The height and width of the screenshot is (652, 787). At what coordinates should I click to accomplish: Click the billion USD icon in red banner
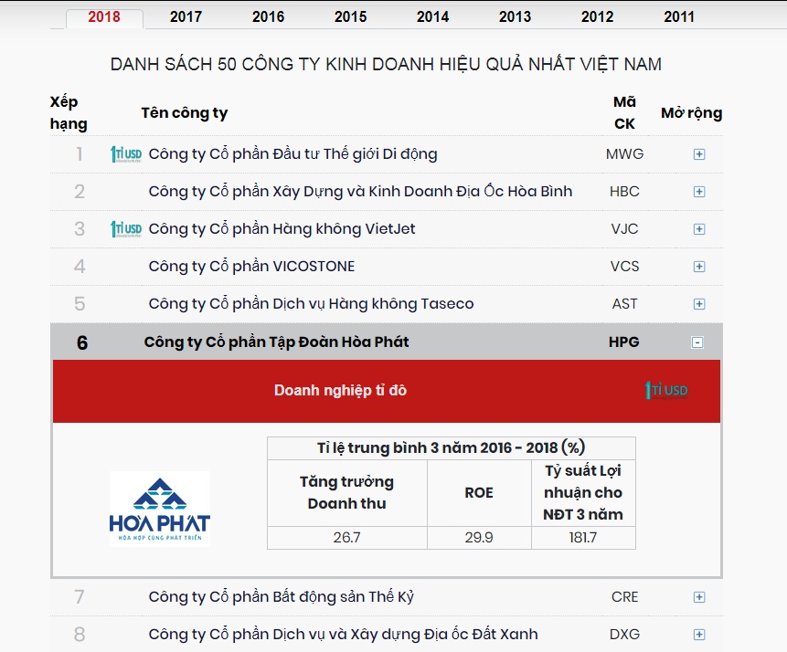pyautogui.click(x=666, y=391)
